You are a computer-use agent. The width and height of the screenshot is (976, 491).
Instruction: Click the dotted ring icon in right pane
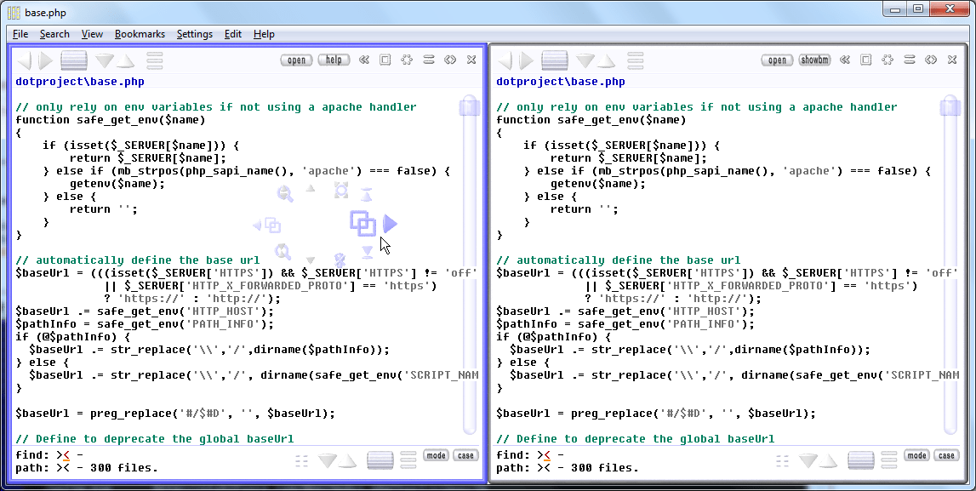887,60
